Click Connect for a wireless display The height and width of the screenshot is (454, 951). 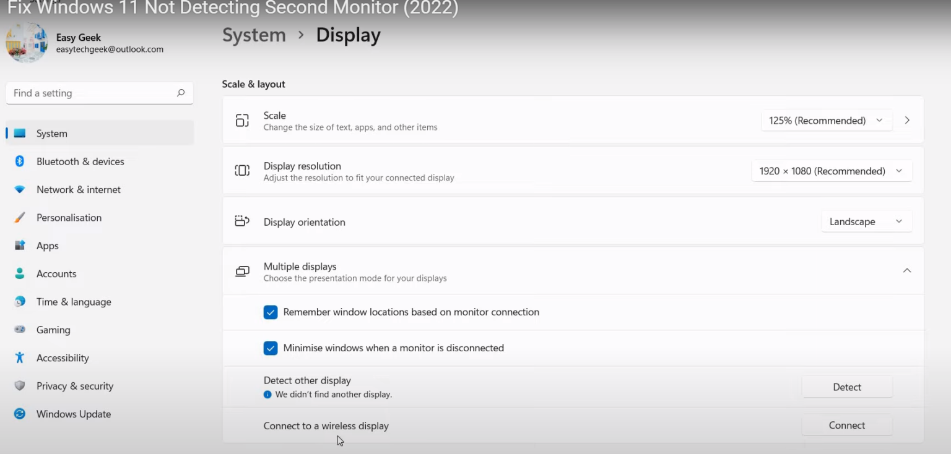[846, 425]
